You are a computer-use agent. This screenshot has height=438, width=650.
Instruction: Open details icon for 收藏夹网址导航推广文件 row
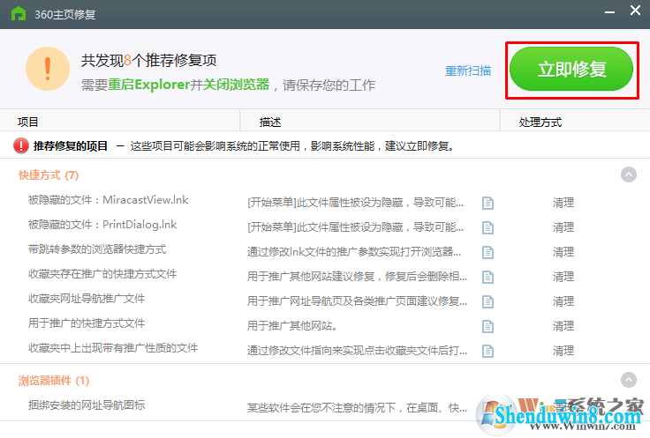[487, 301]
